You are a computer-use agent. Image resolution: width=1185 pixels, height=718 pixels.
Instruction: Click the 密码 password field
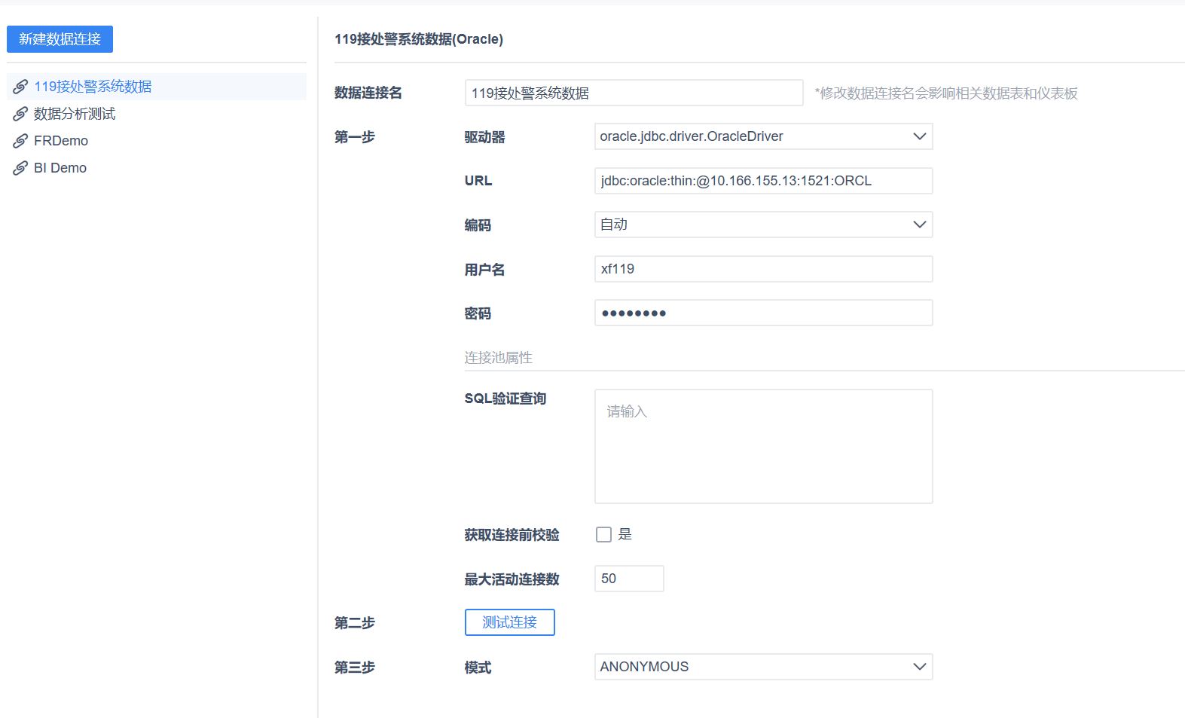764,313
